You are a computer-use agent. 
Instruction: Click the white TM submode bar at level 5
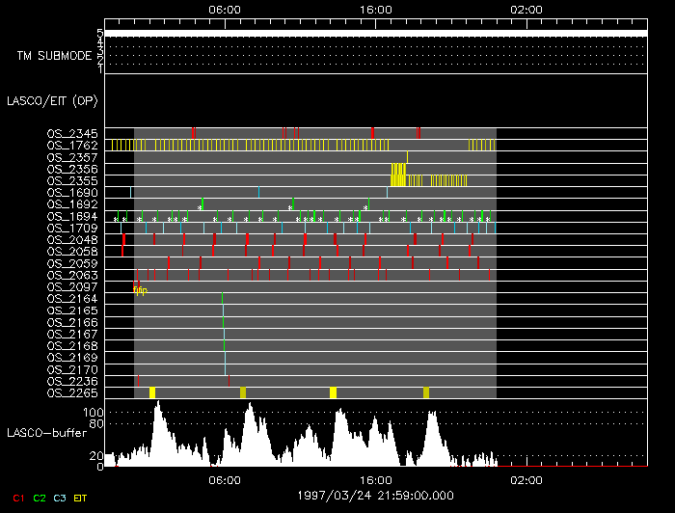[x=374, y=33]
